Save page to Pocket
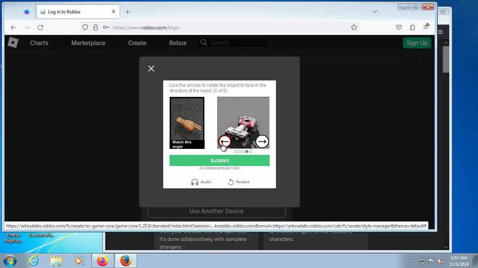 (399, 27)
